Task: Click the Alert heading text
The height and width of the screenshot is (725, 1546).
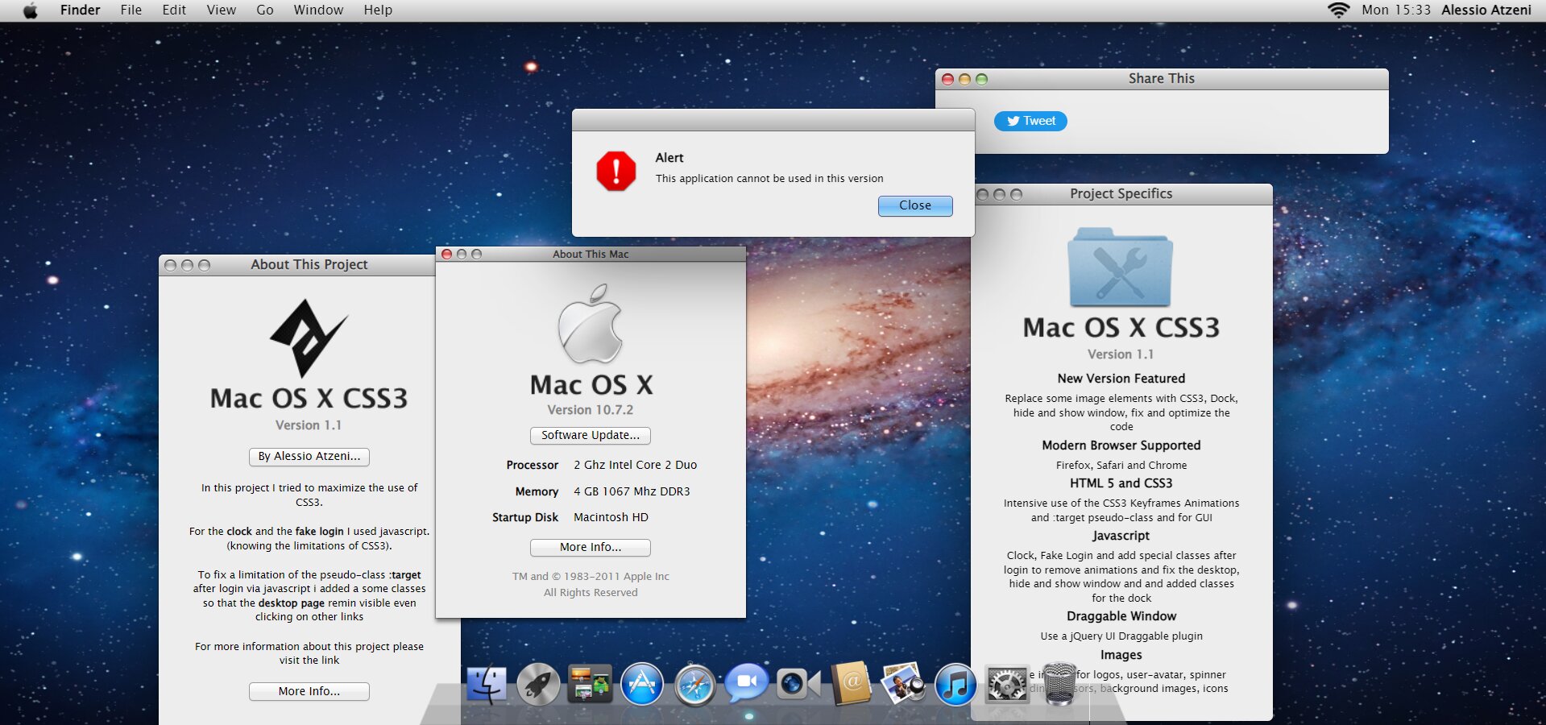Action: pyautogui.click(x=669, y=158)
